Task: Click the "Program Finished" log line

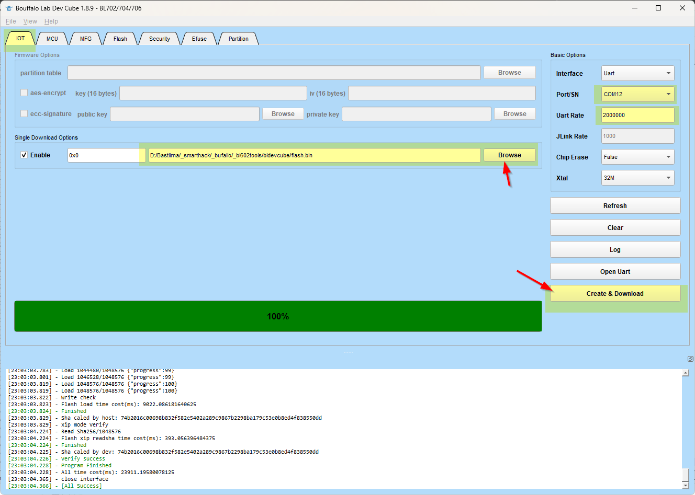Action: click(x=60, y=466)
